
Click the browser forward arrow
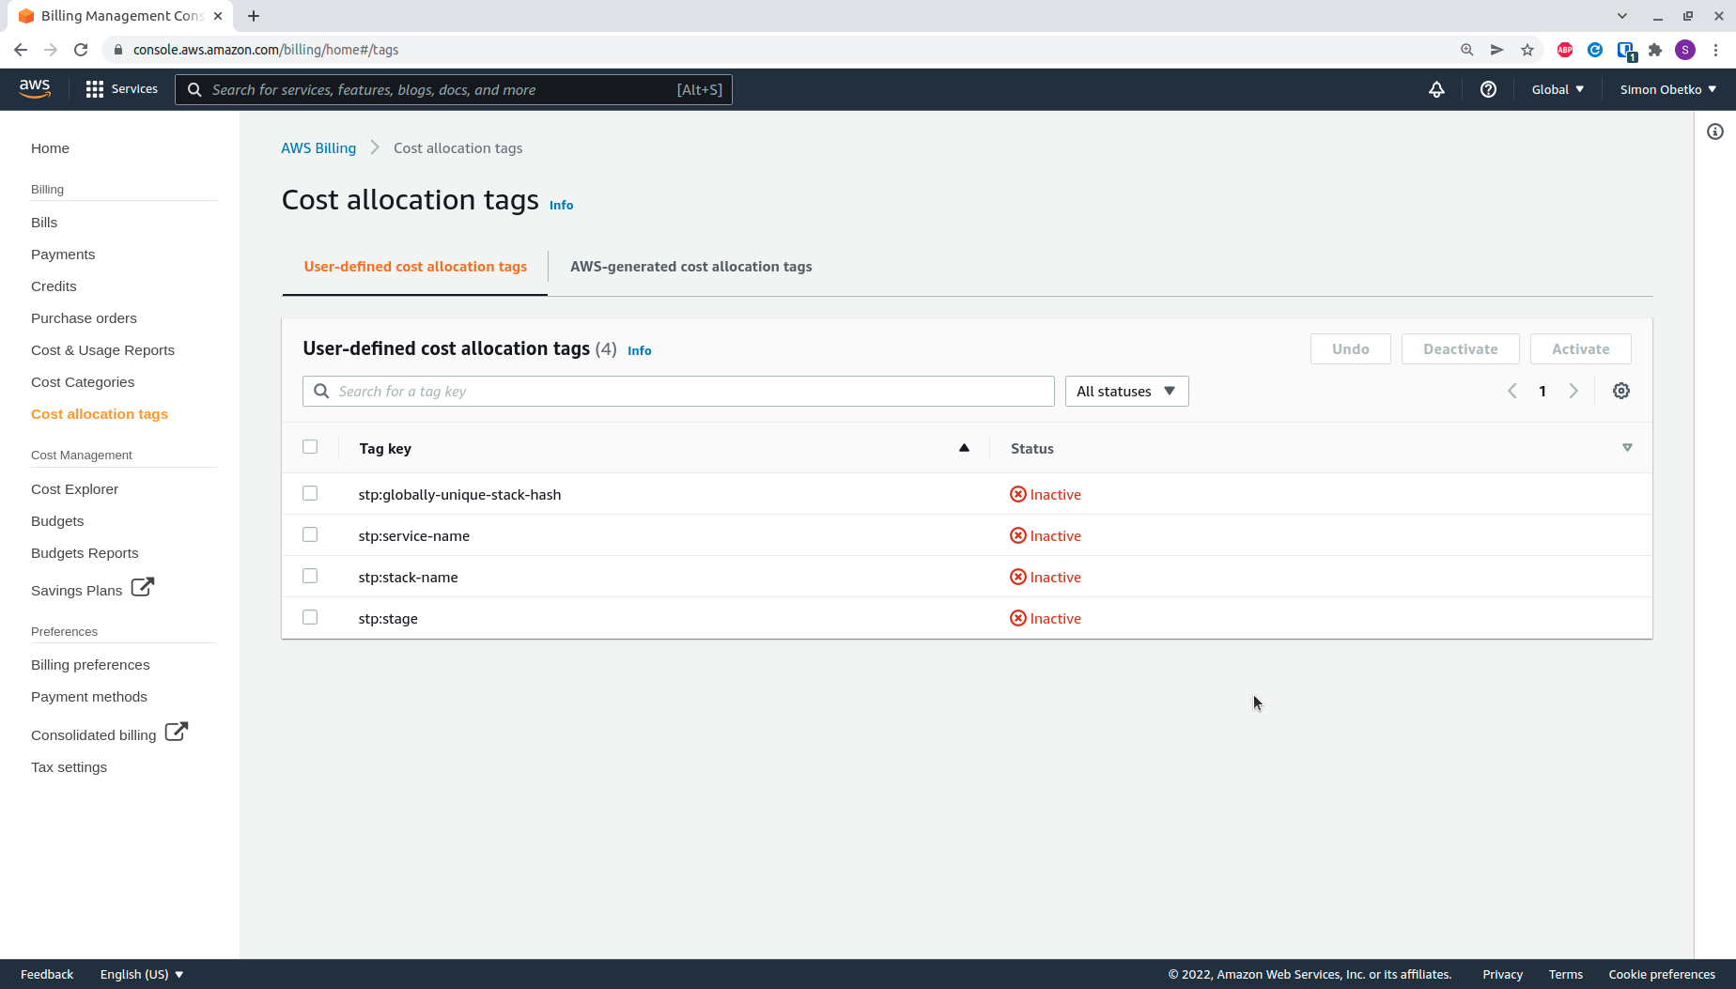point(51,50)
